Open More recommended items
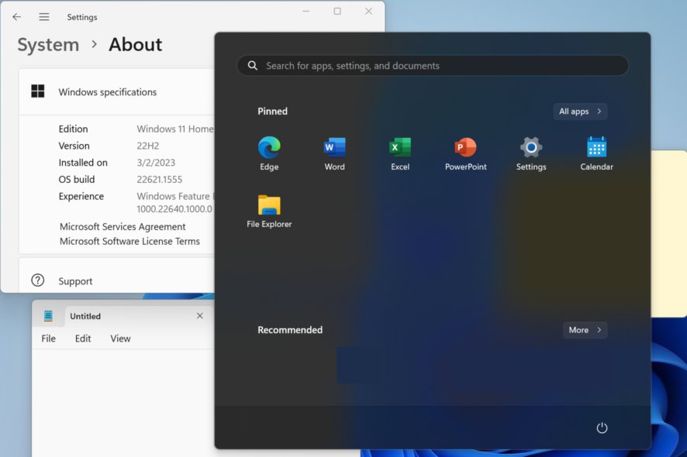 (x=585, y=330)
